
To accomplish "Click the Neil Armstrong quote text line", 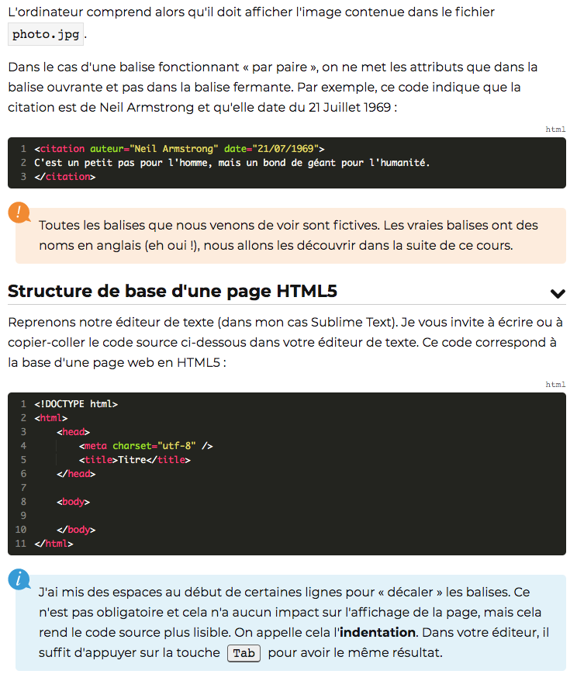I will click(x=232, y=162).
